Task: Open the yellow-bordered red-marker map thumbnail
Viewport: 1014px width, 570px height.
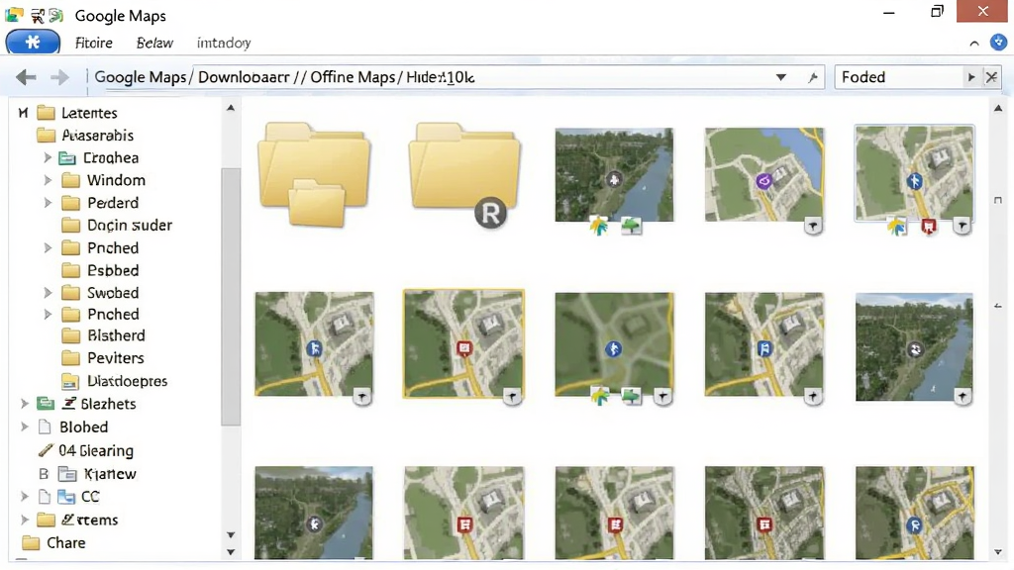Action: click(463, 343)
